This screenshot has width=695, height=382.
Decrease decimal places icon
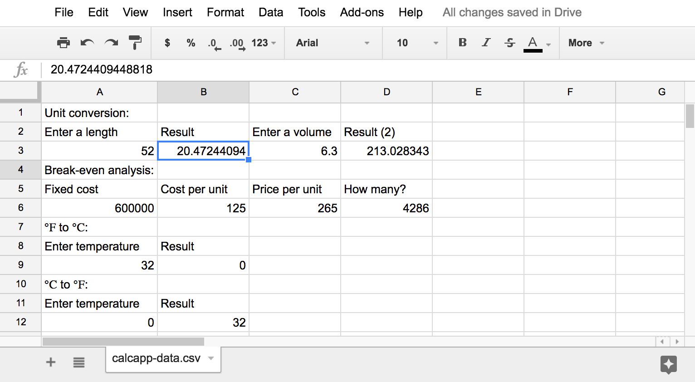point(214,44)
